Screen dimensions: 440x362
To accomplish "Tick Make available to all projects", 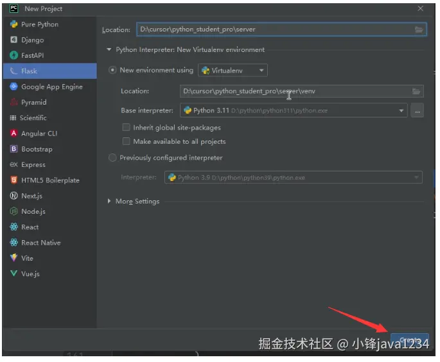I will 127,141.
